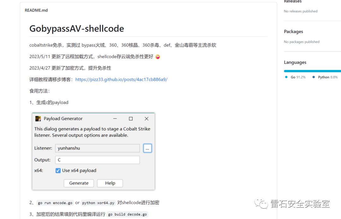The width and height of the screenshot is (341, 219).
Task: Focus the Listener field containing yunhanshu
Action: [98, 148]
